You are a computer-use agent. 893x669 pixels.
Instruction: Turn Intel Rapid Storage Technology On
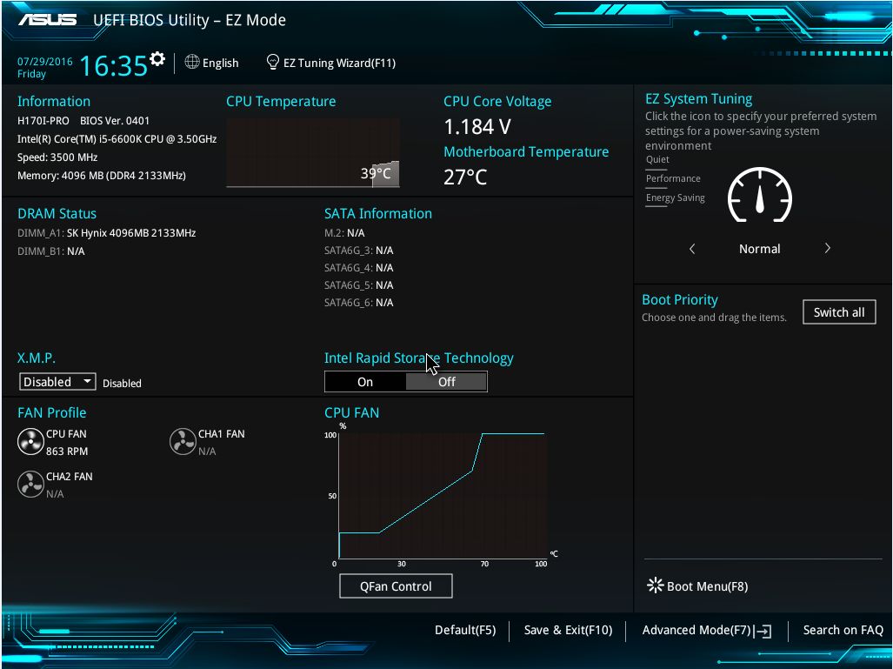pyautogui.click(x=365, y=382)
